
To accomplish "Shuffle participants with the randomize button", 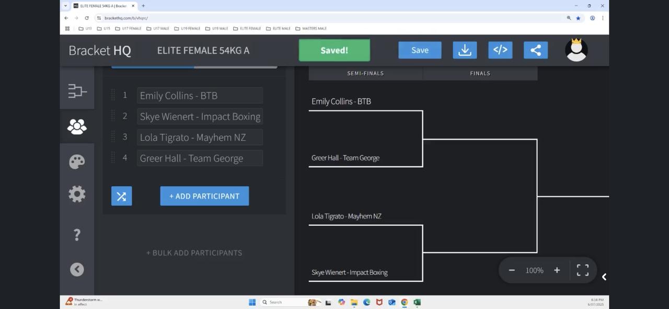I will pos(121,196).
